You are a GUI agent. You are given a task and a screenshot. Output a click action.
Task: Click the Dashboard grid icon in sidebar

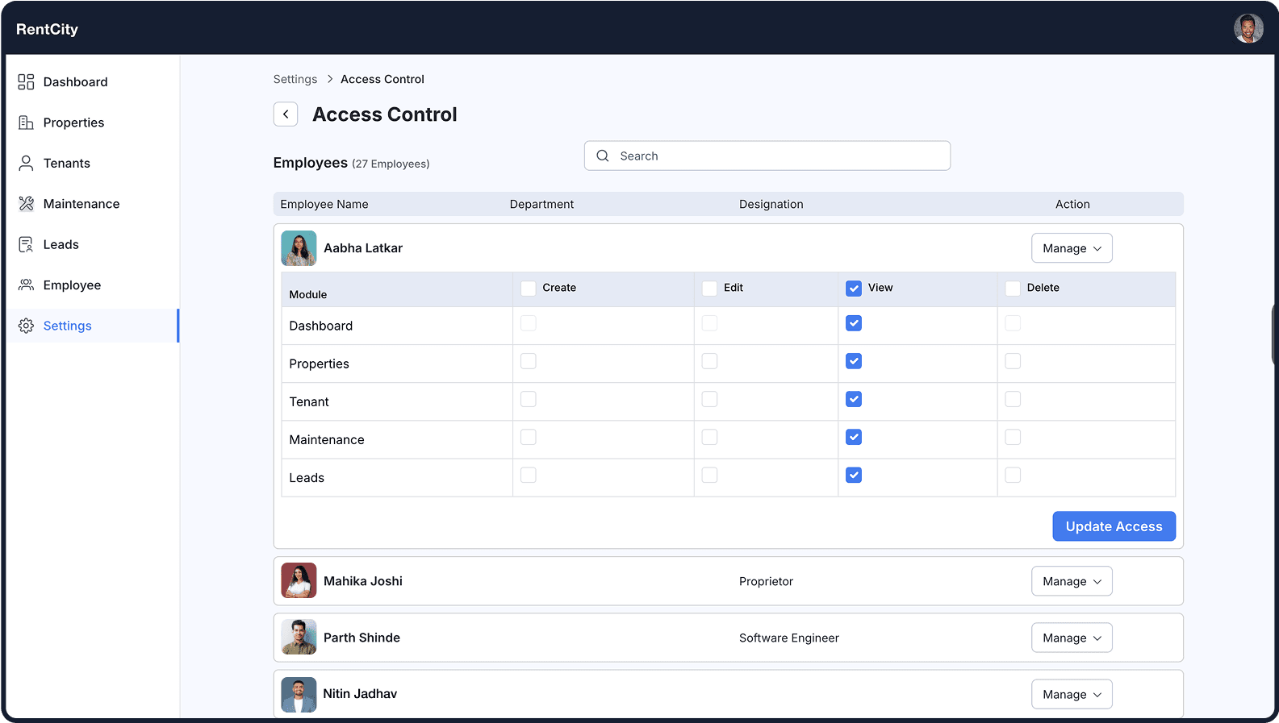pyautogui.click(x=26, y=81)
